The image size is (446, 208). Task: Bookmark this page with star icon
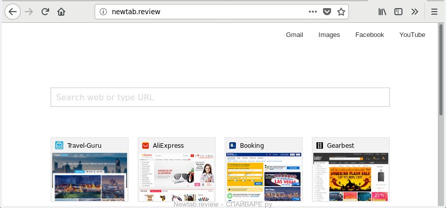[x=341, y=12]
